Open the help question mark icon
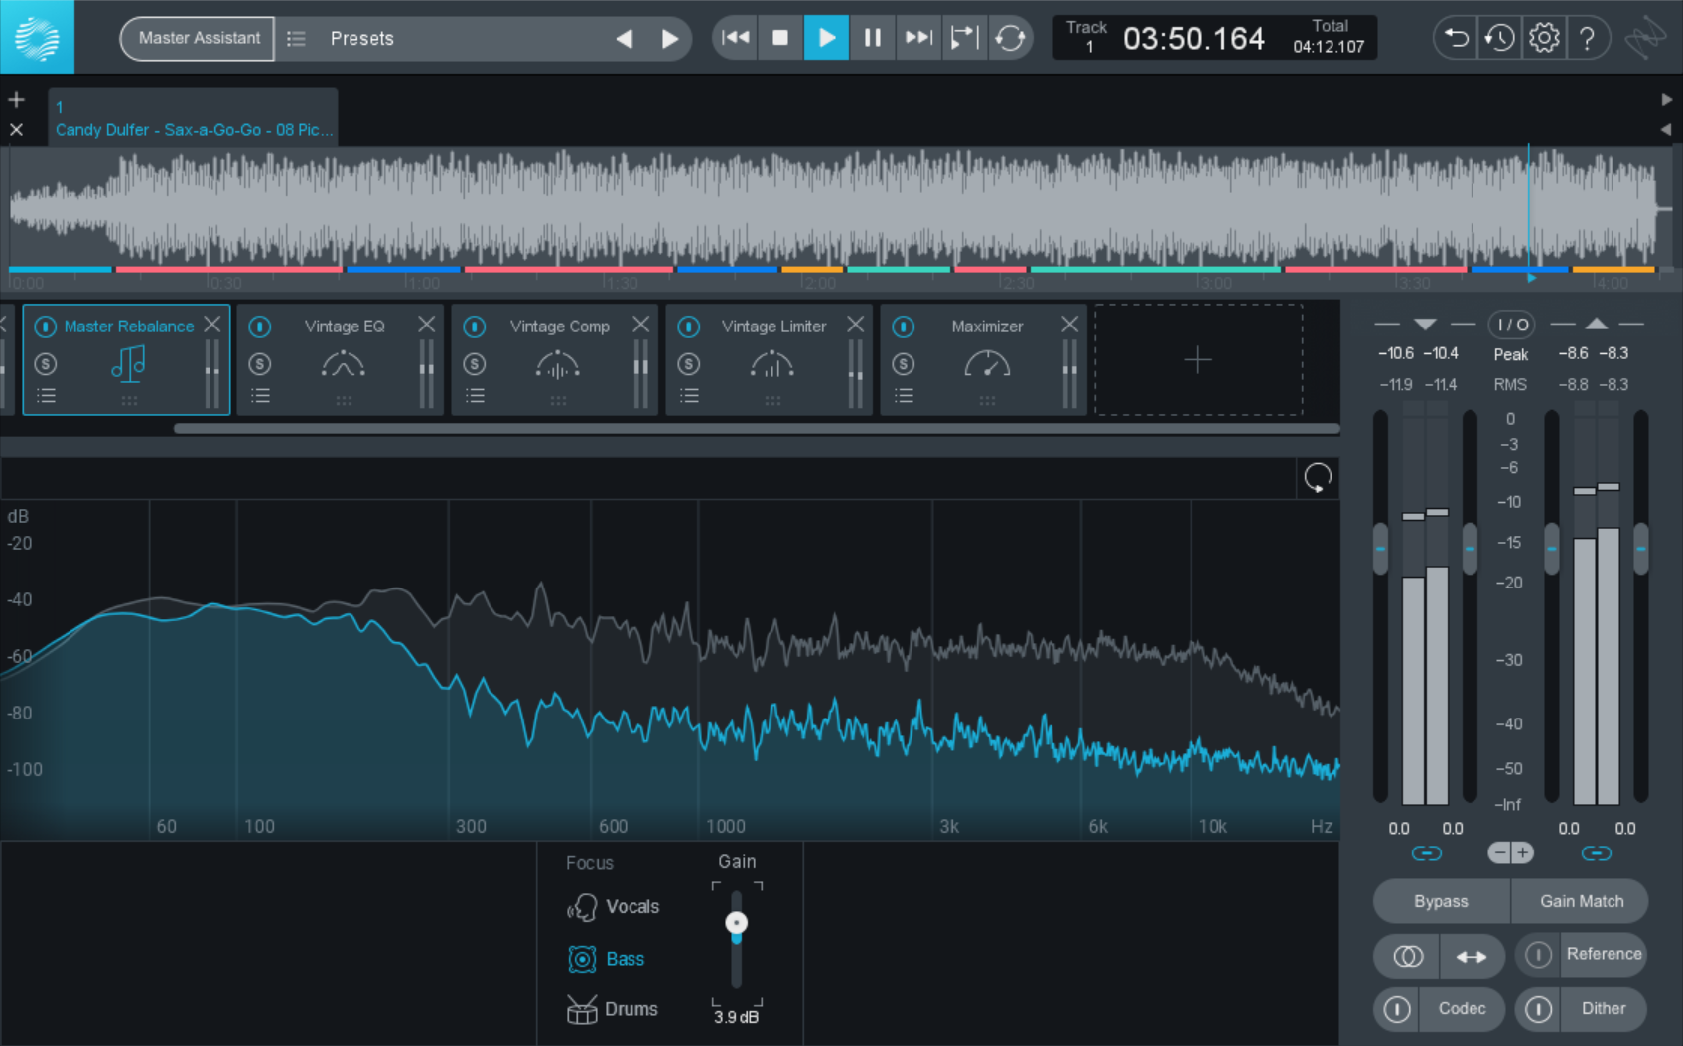 pyautogui.click(x=1587, y=38)
